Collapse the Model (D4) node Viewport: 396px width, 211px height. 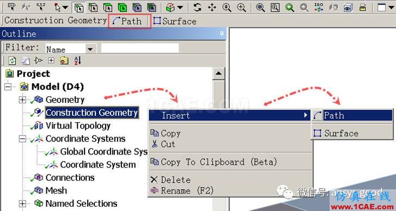8,87
